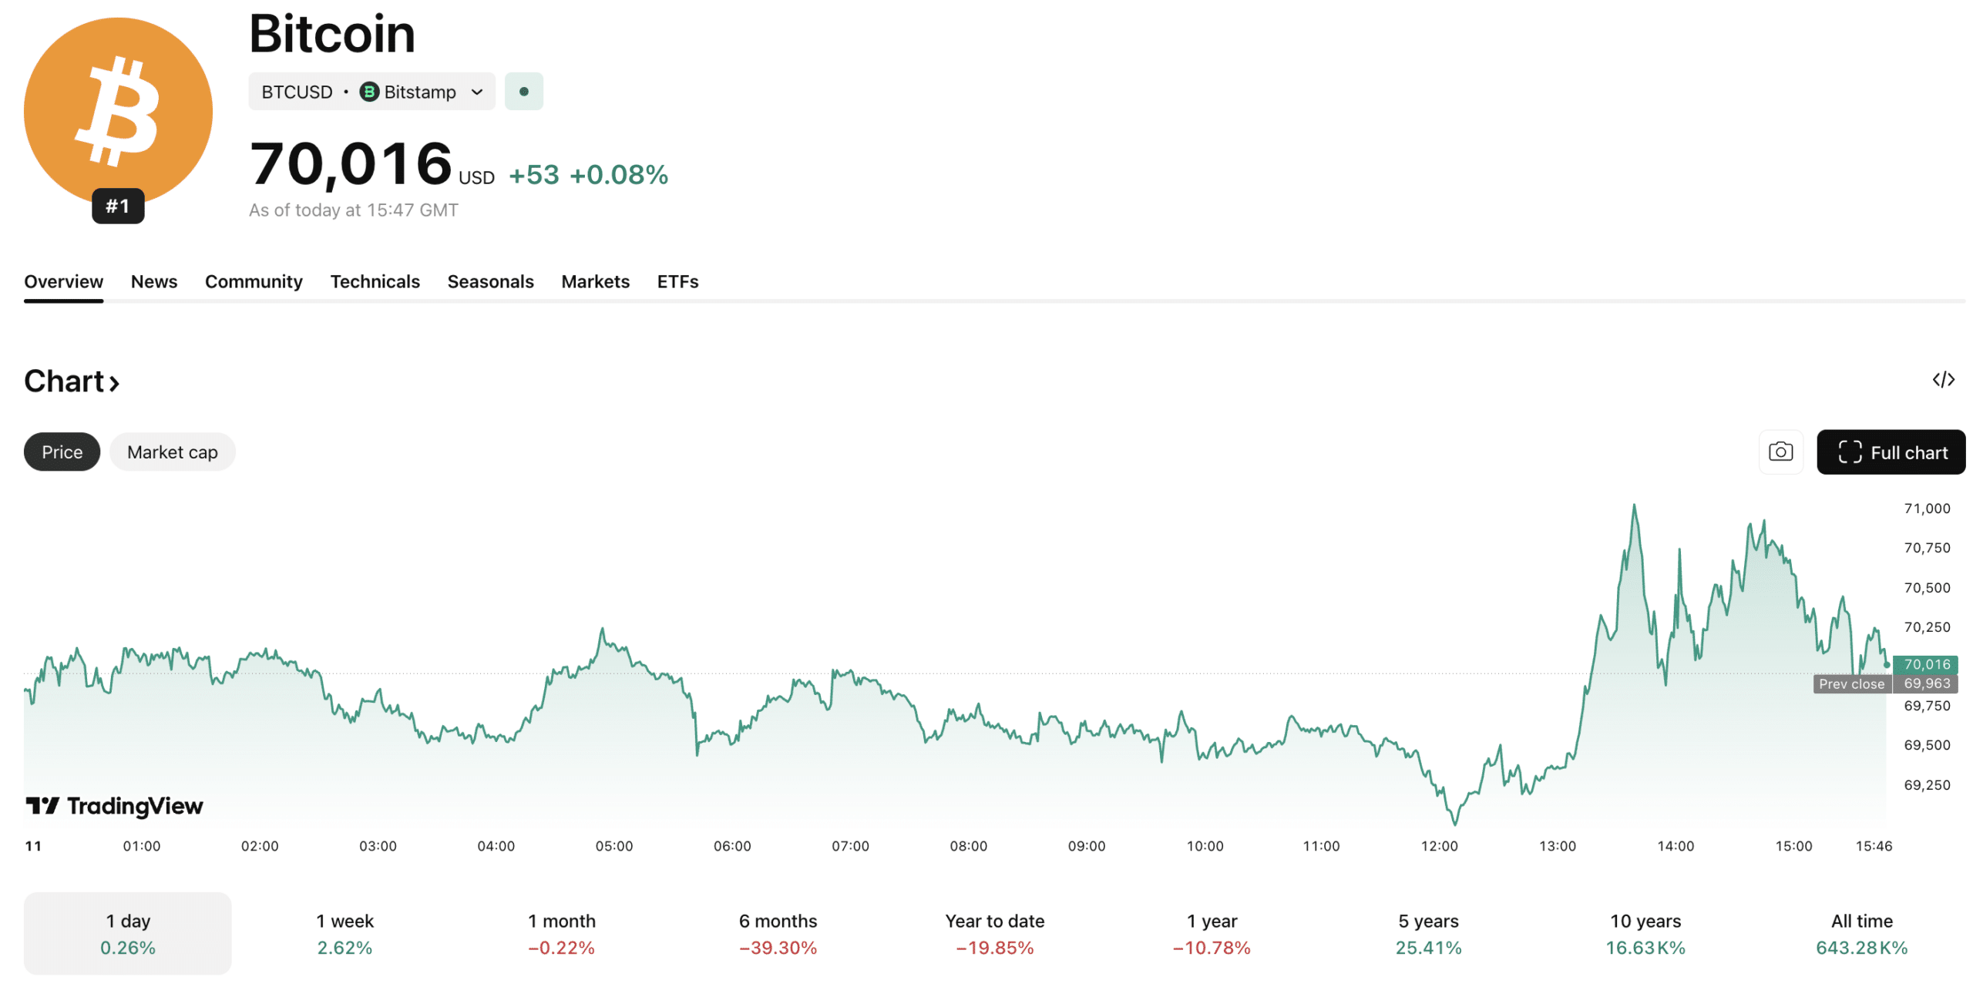Image resolution: width=1973 pixels, height=987 pixels.
Task: Click the green market status dot
Action: pos(523,90)
